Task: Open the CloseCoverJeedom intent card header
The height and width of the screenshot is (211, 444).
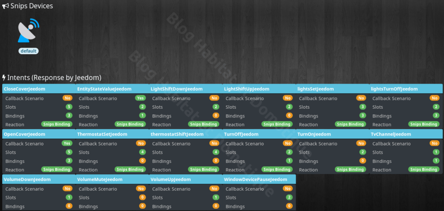Action: click(39, 89)
